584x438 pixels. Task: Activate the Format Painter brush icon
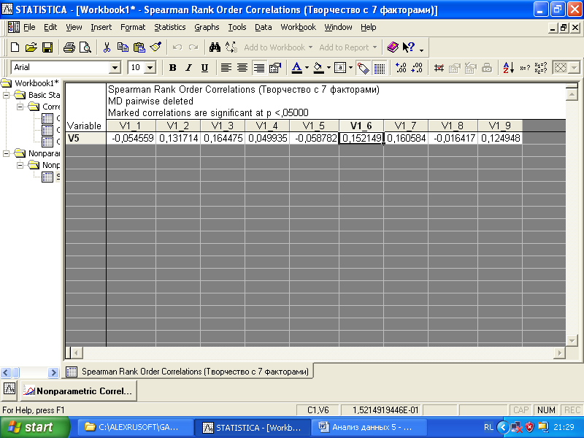pos(155,47)
